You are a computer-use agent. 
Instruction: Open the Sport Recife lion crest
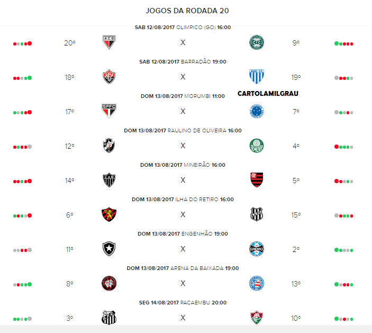point(109,214)
